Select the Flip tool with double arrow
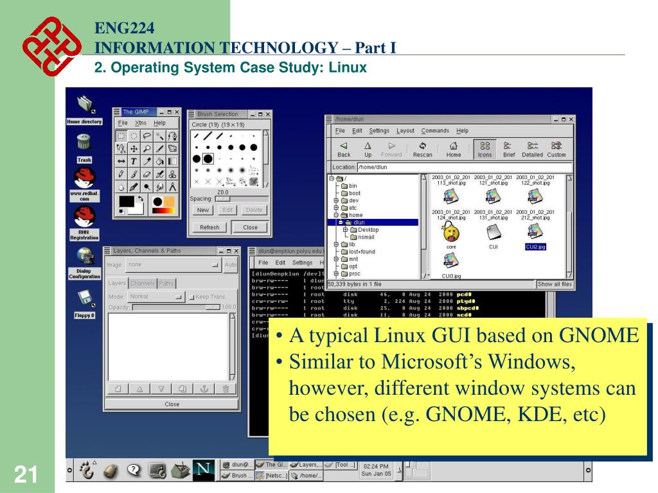Image resolution: width=658 pixels, height=493 pixels. pyautogui.click(x=121, y=161)
